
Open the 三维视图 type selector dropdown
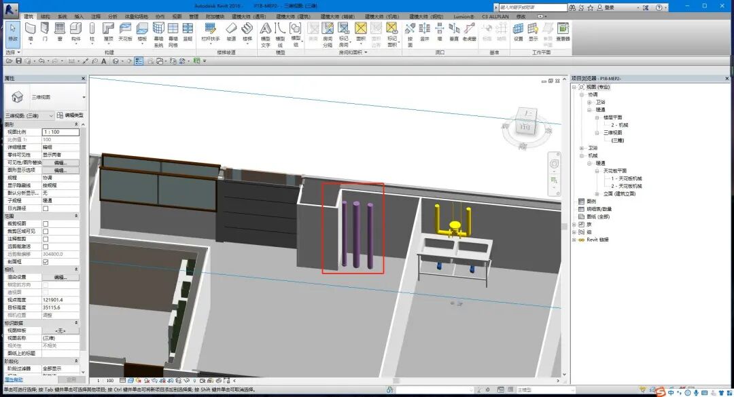[84, 97]
